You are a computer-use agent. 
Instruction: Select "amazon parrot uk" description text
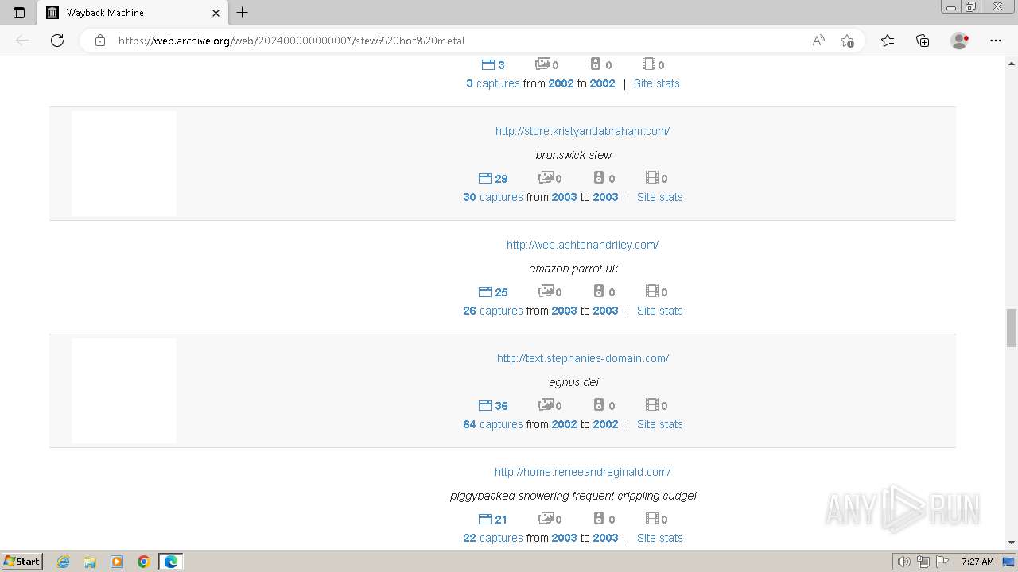point(573,269)
